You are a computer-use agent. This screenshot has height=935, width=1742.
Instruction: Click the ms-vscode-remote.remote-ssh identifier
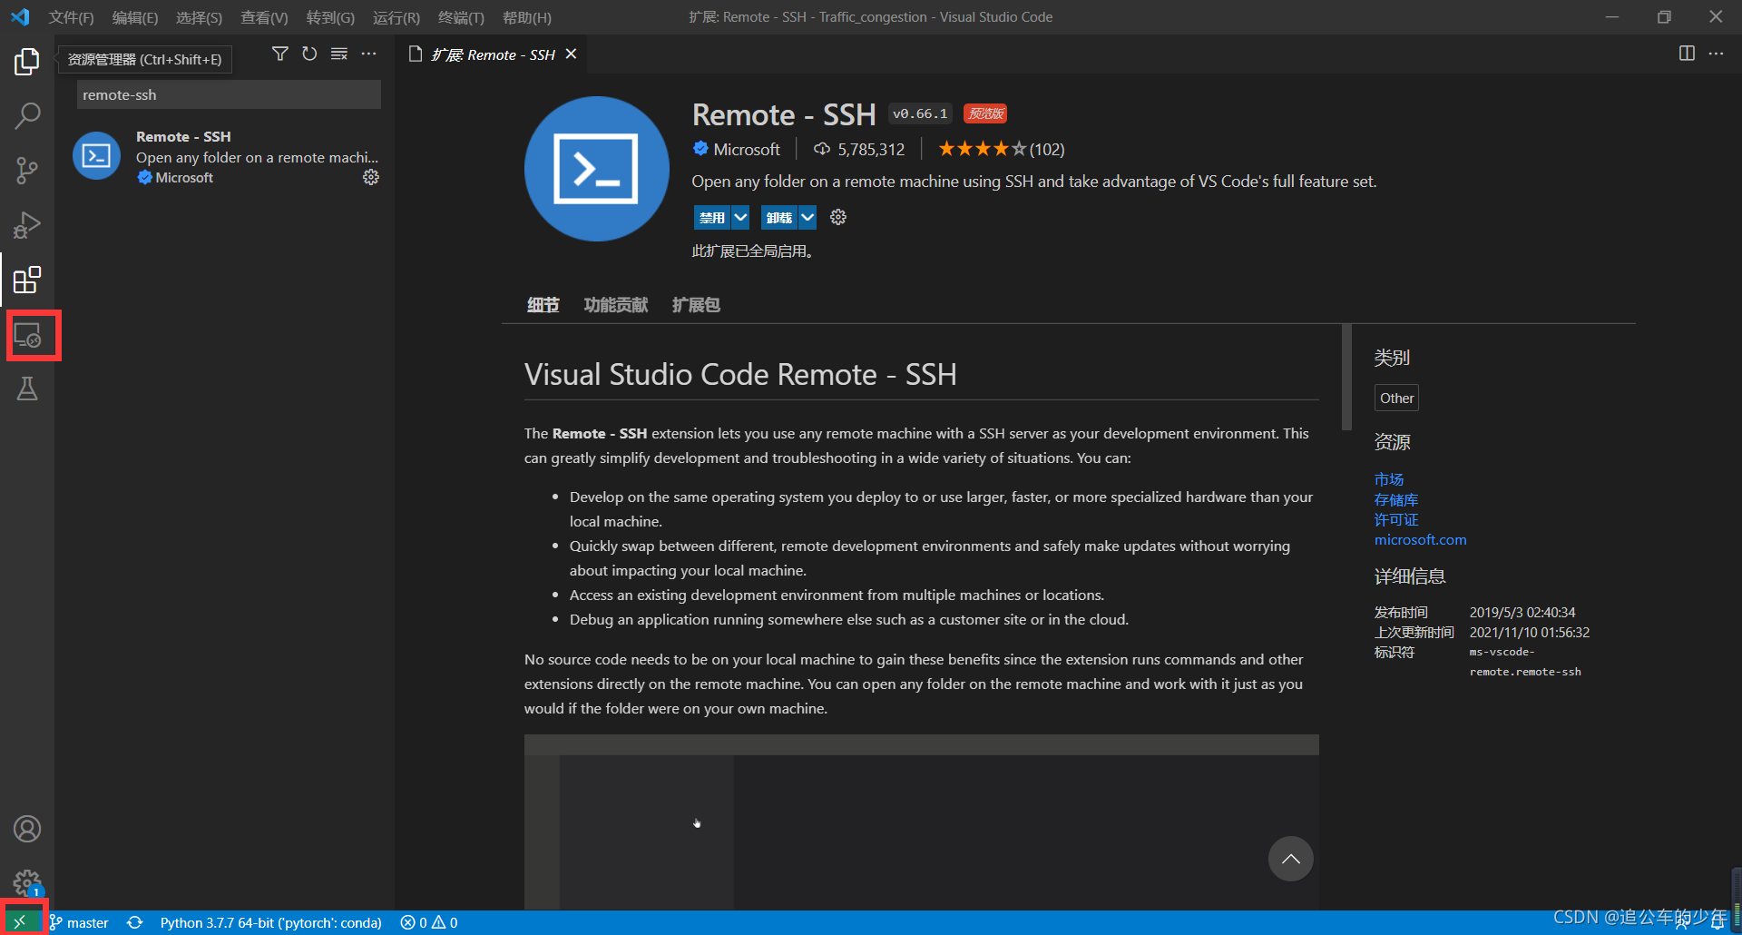click(1525, 662)
